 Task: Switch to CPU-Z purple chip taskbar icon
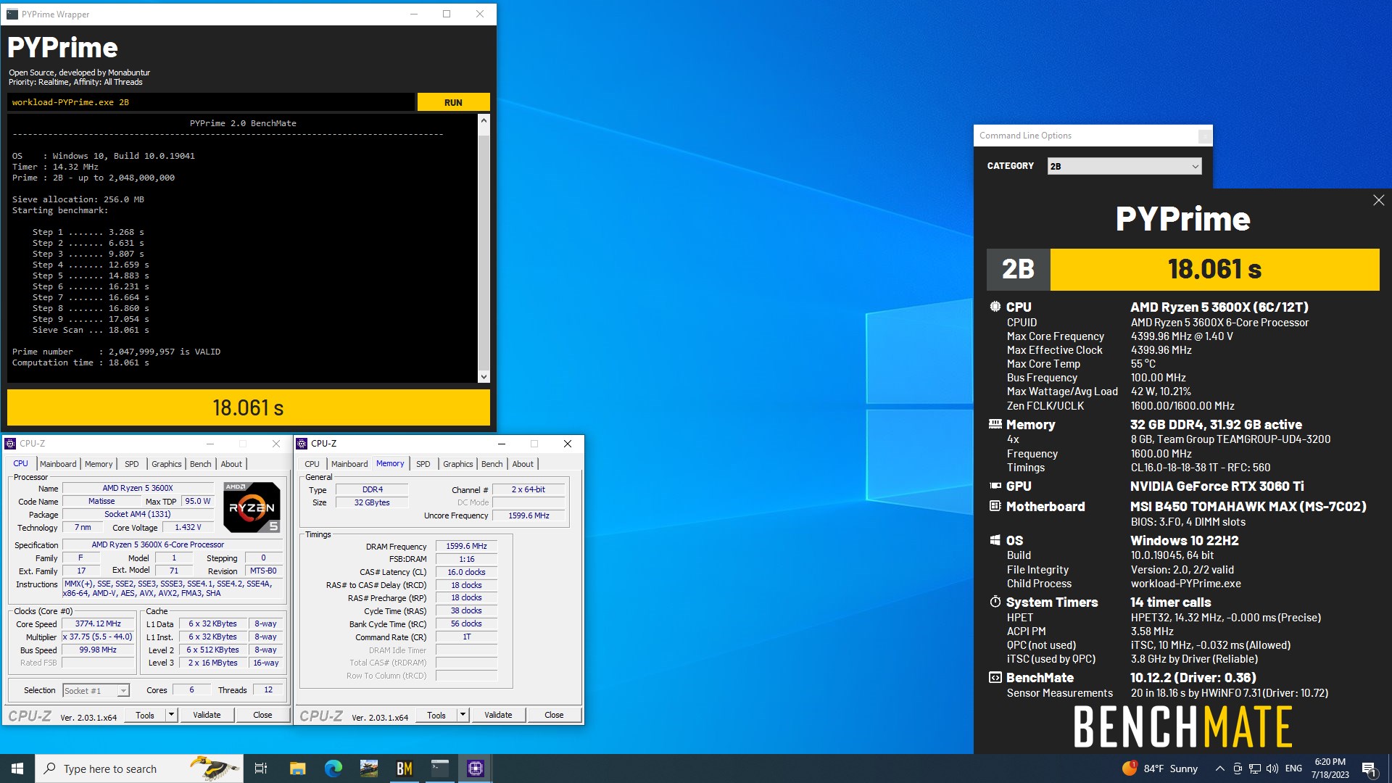476,768
